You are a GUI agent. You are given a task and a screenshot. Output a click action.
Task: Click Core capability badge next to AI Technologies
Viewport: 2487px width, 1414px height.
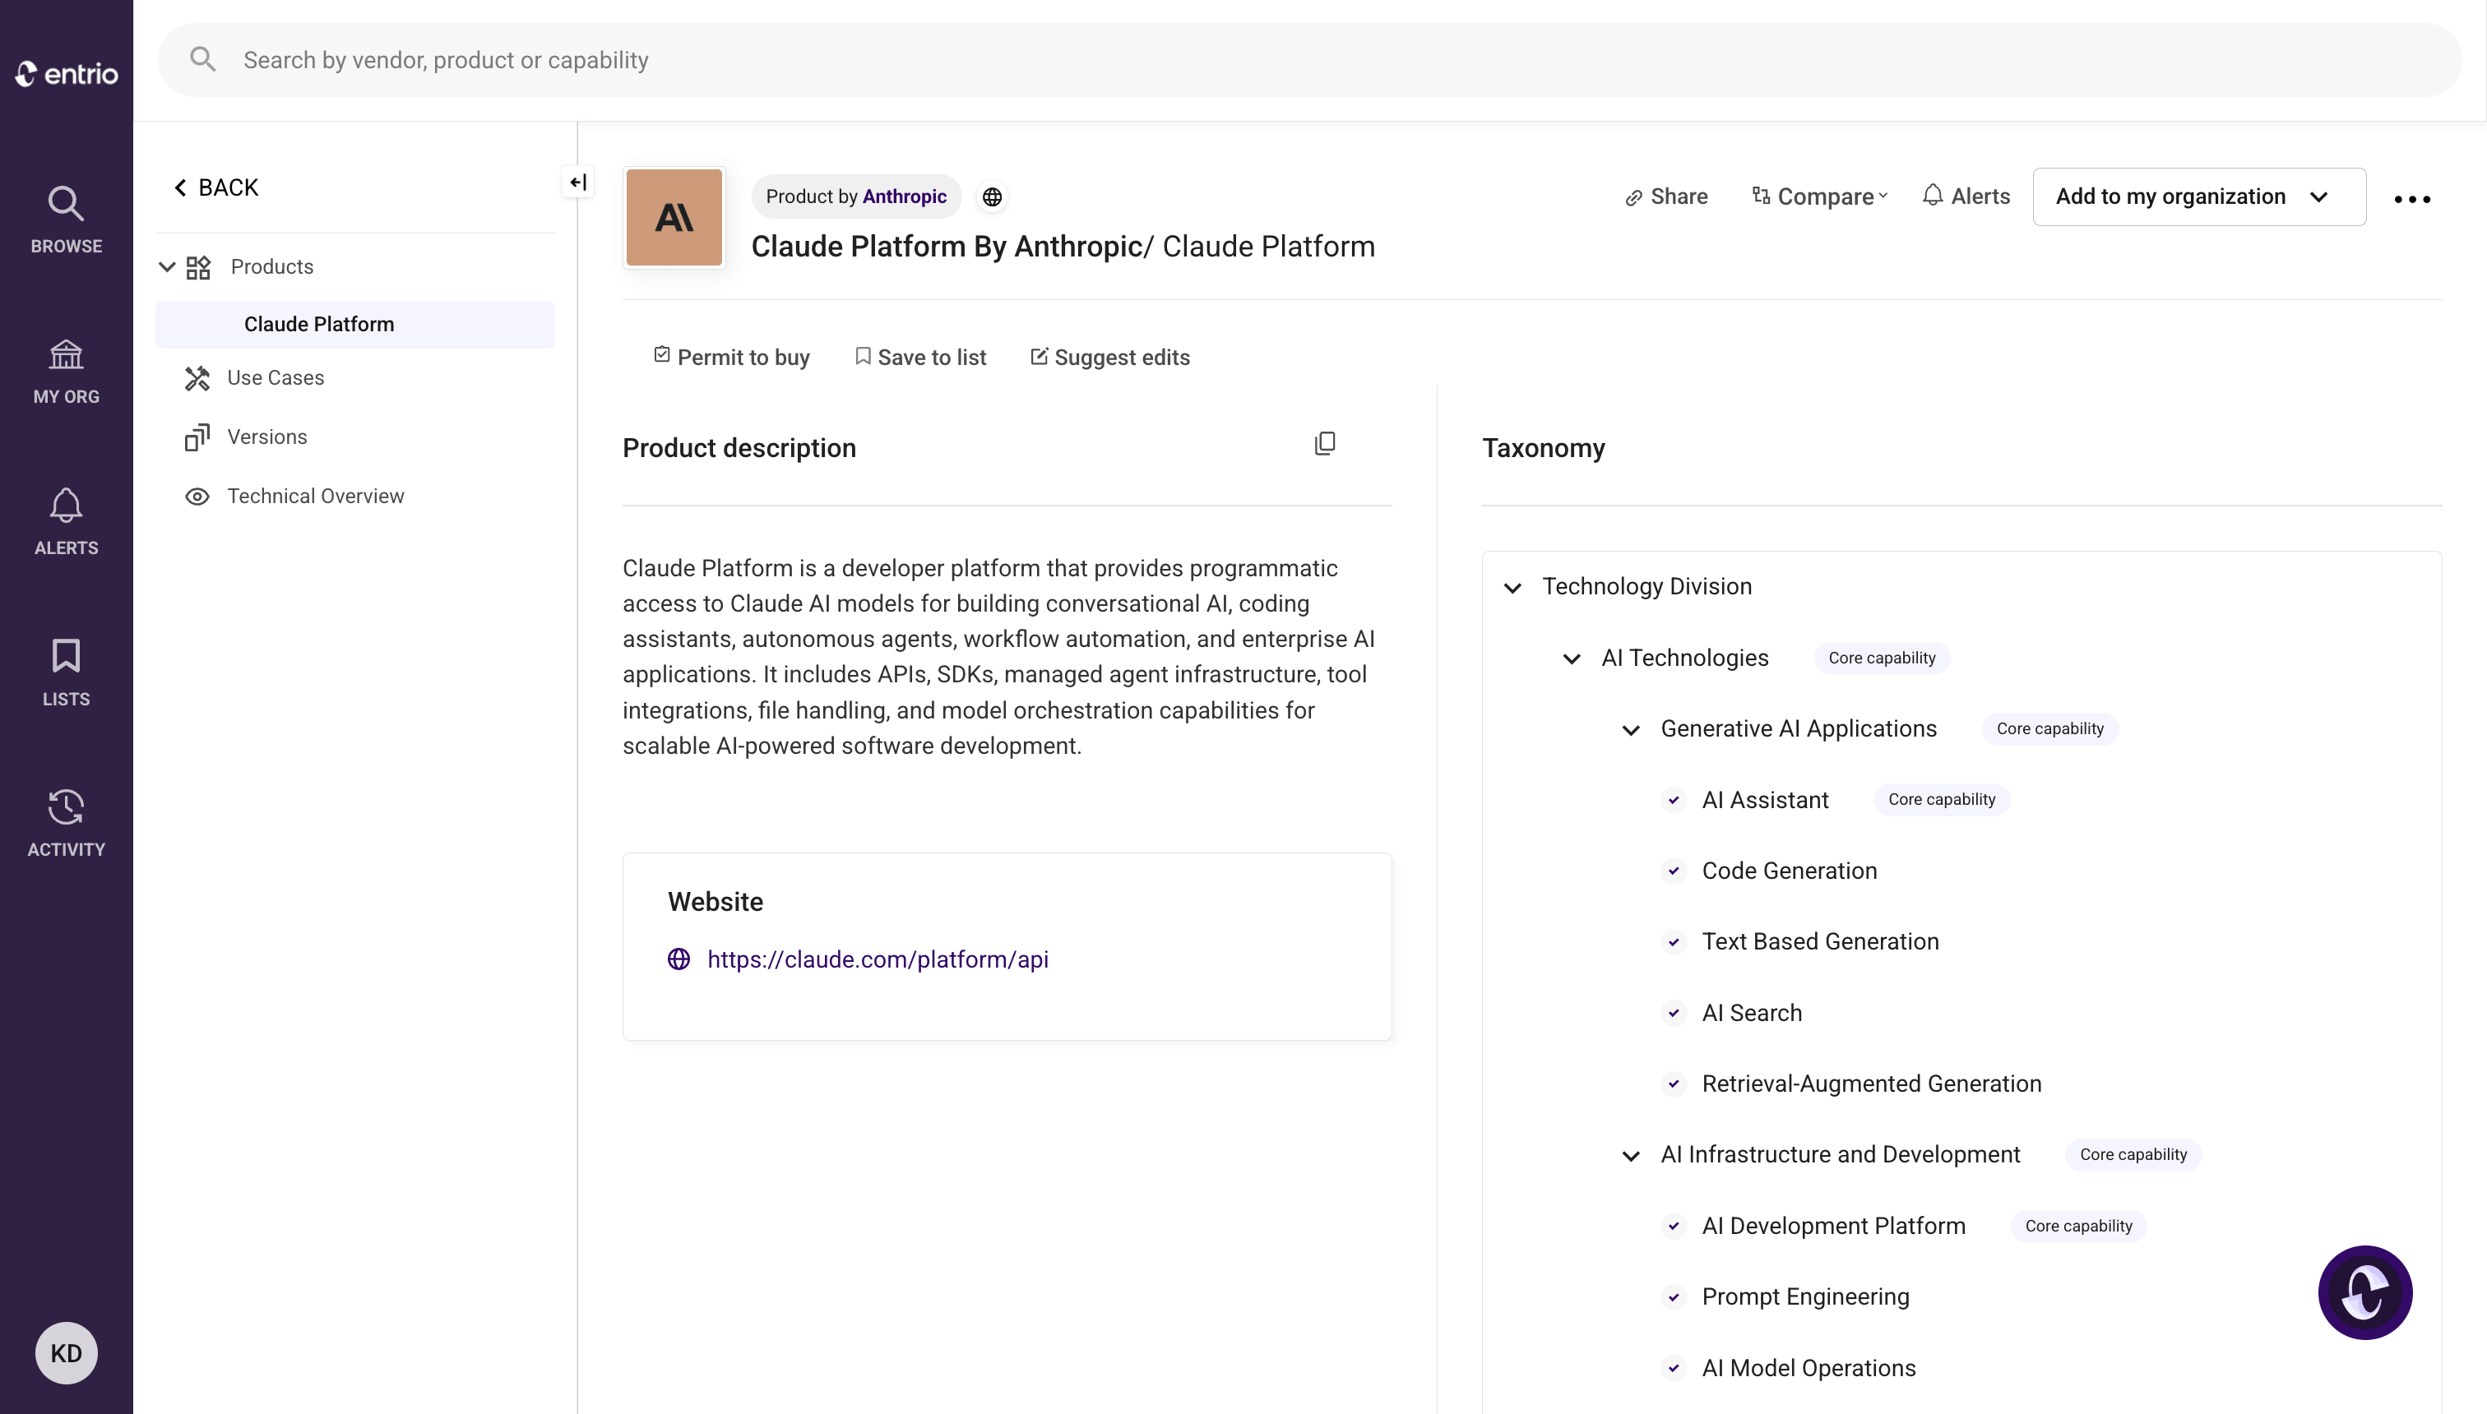click(x=1882, y=658)
